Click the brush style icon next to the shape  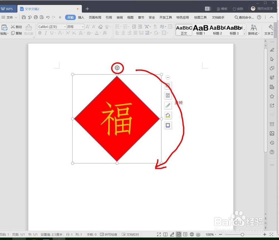[x=168, y=105]
